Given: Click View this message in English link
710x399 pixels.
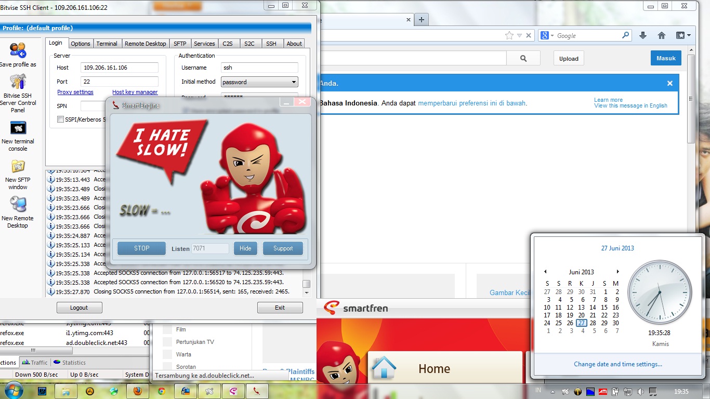Looking at the screenshot, I should coord(630,105).
